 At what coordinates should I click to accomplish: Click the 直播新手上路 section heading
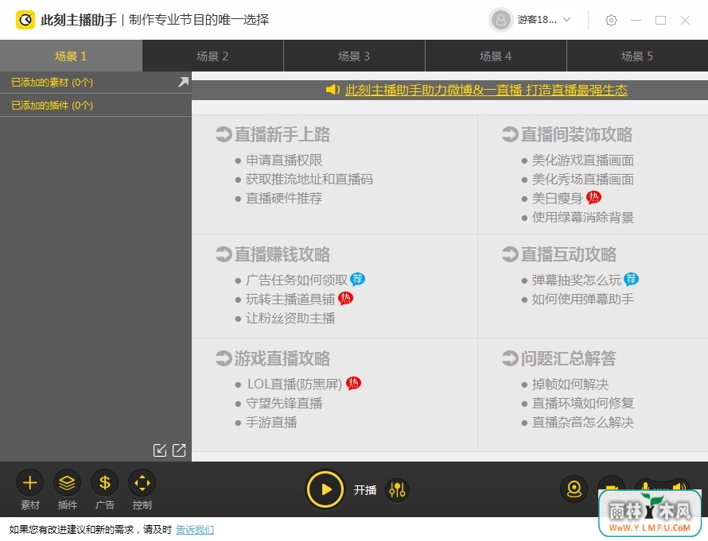click(x=282, y=134)
